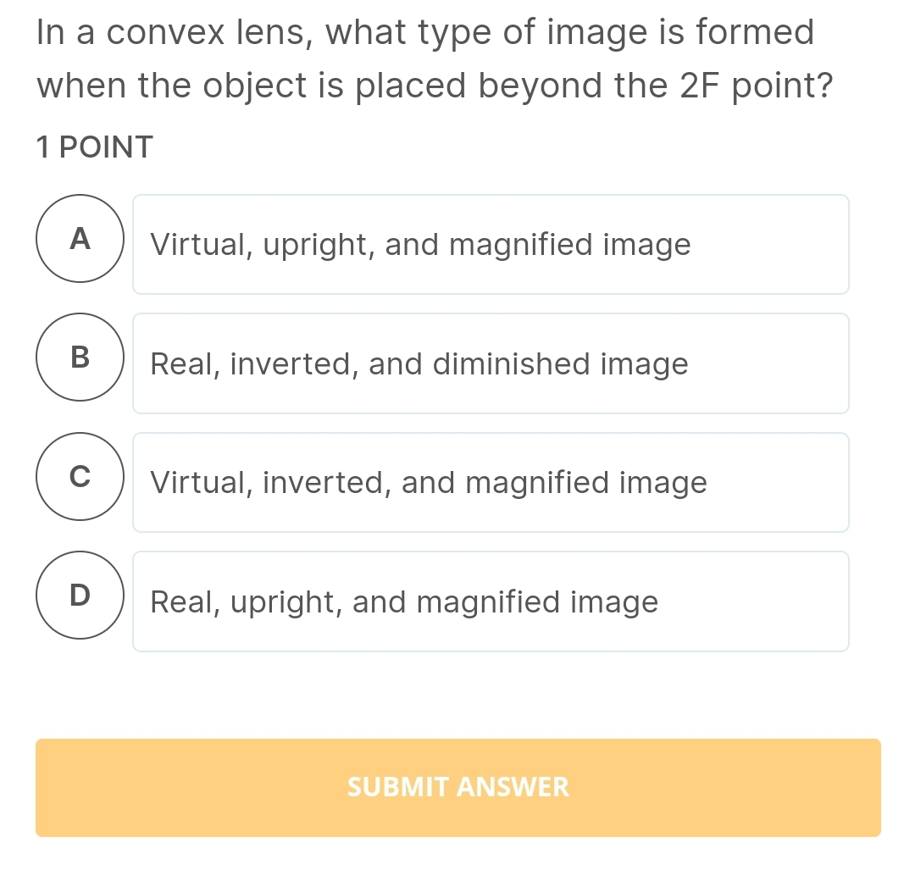The image size is (915, 870).
Task: Click the '1 POINT' label
Action: (x=93, y=147)
